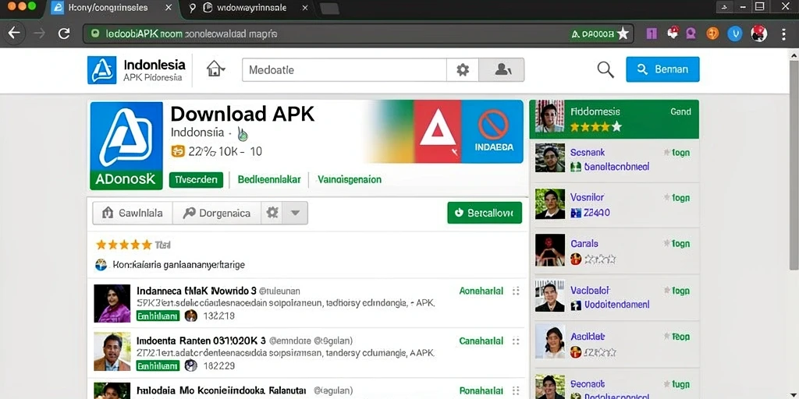
Task: Switch to the second browser tab
Action: click(x=249, y=8)
